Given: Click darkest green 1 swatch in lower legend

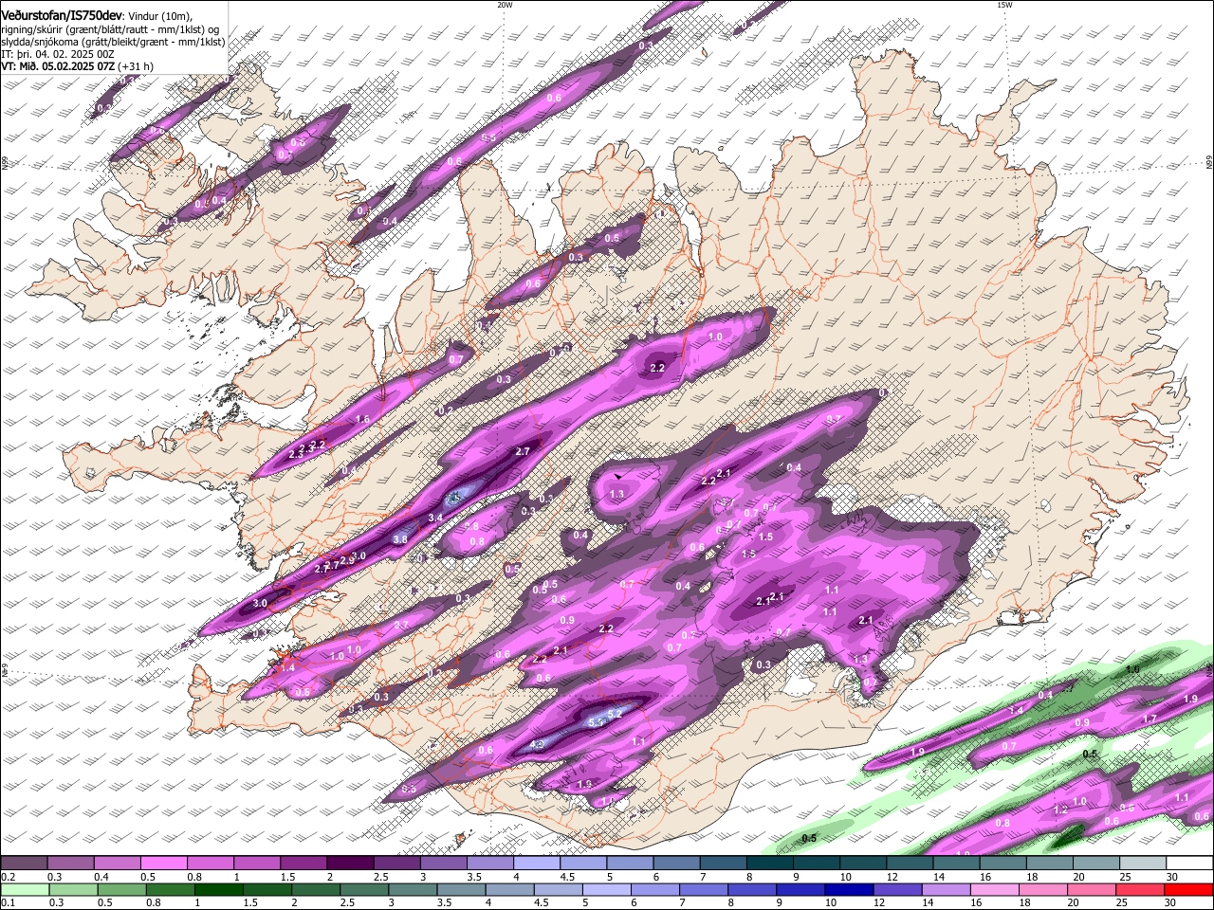Looking at the screenshot, I should [218, 889].
